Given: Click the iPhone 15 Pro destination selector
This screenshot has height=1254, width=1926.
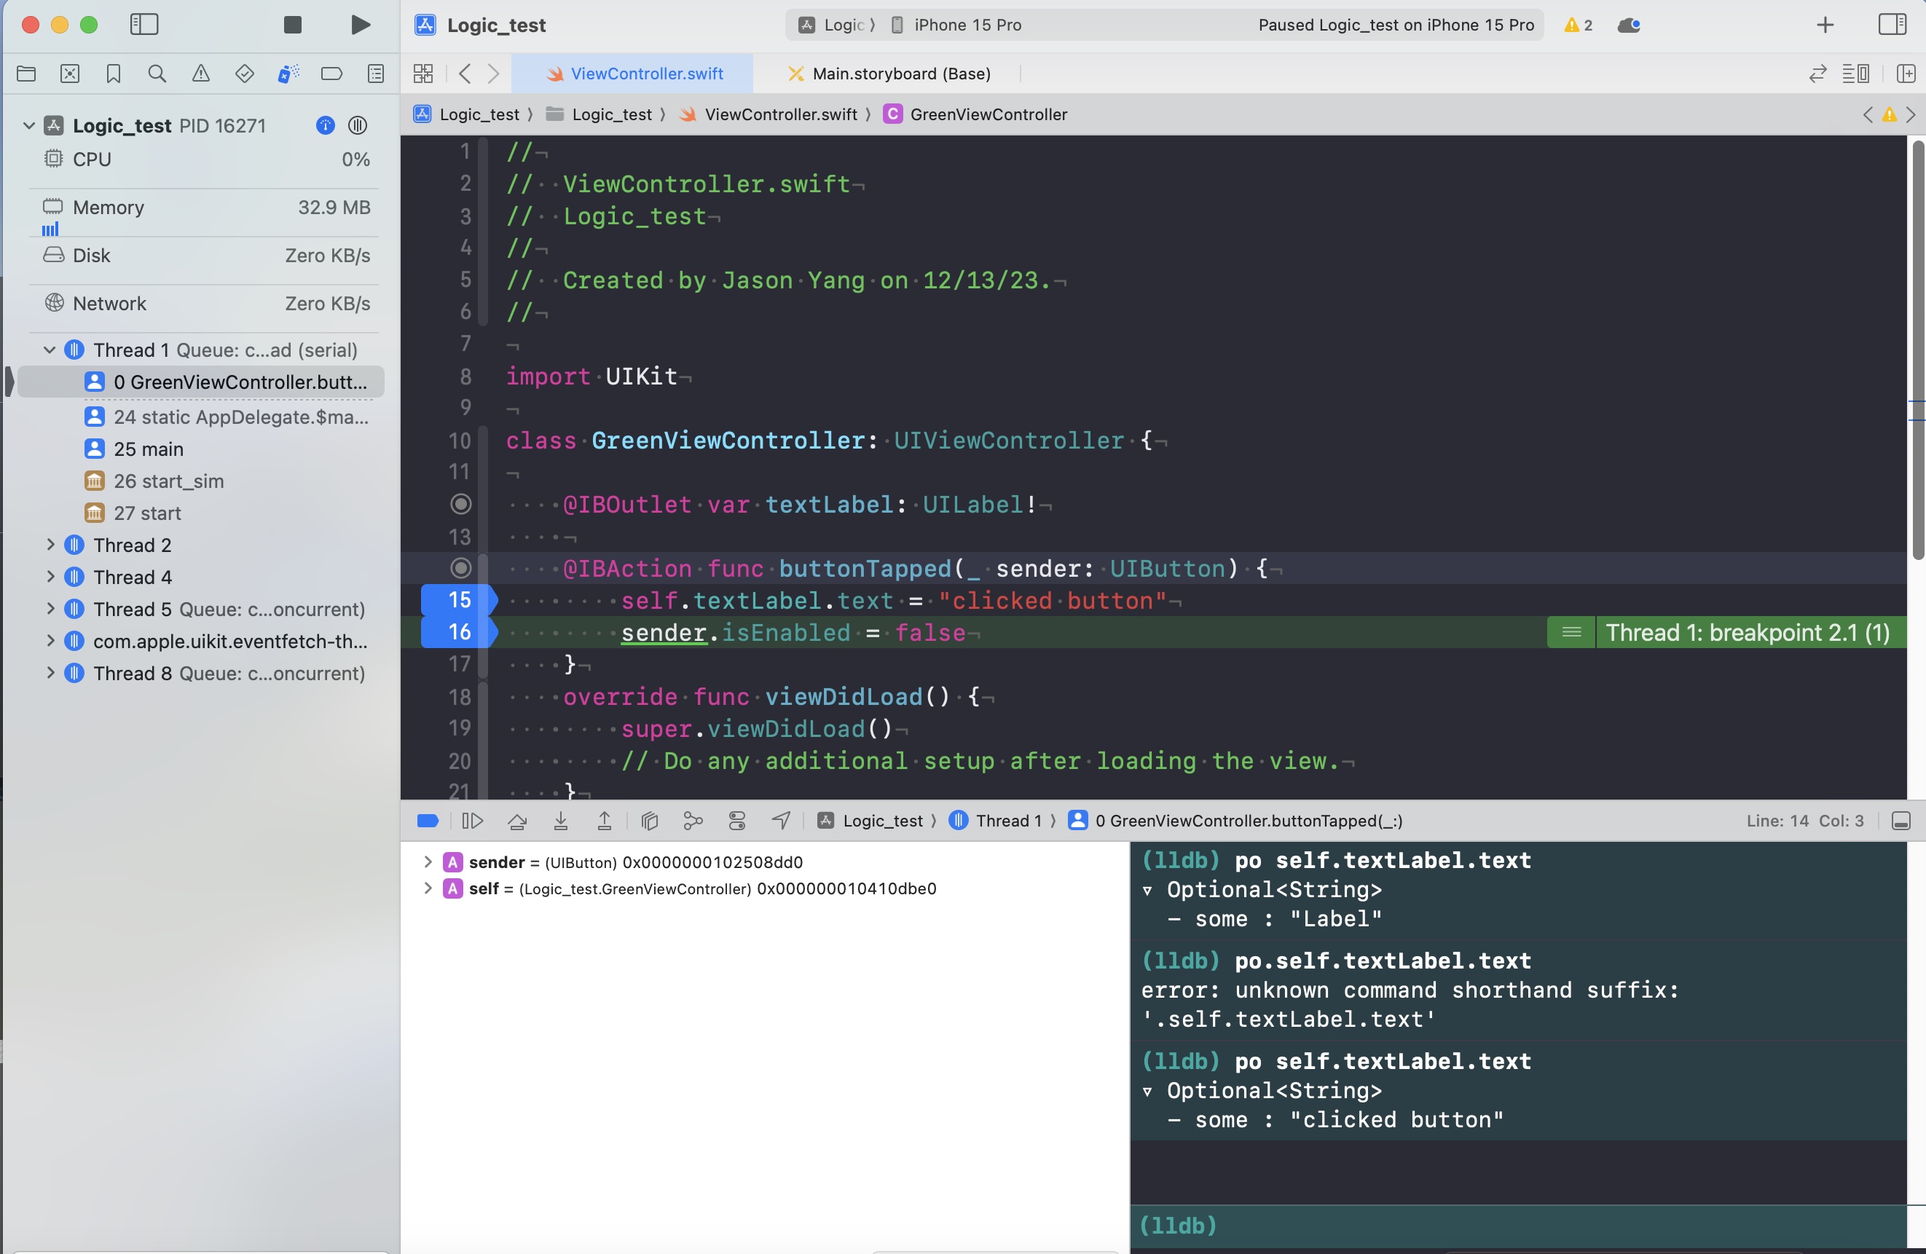Looking at the screenshot, I should click(x=966, y=25).
